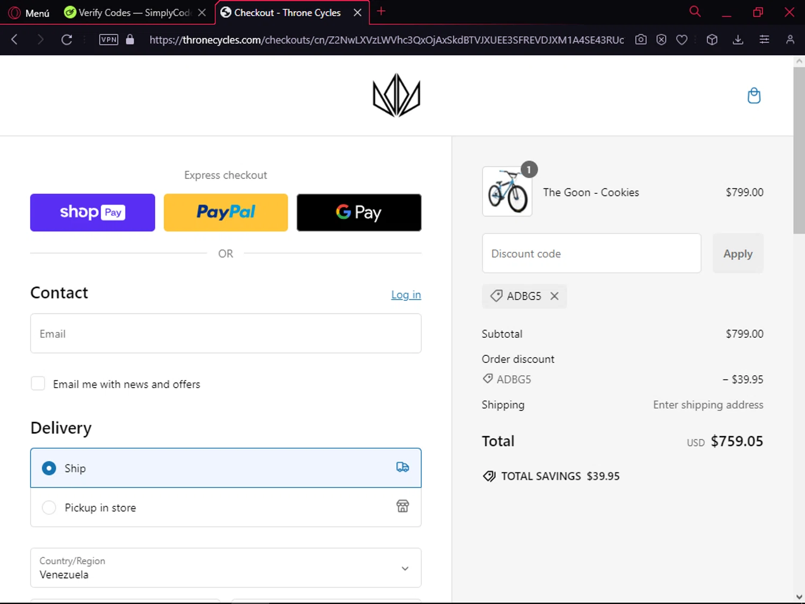Select the Checkout Throne Cycles tab
The width and height of the screenshot is (805, 604).
pos(287,12)
